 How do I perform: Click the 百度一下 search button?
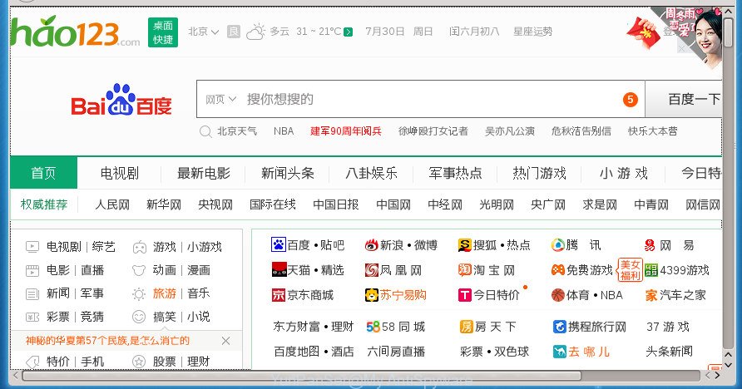tap(684, 99)
